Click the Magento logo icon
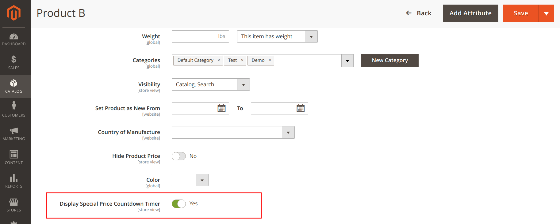The image size is (560, 224). [14, 13]
